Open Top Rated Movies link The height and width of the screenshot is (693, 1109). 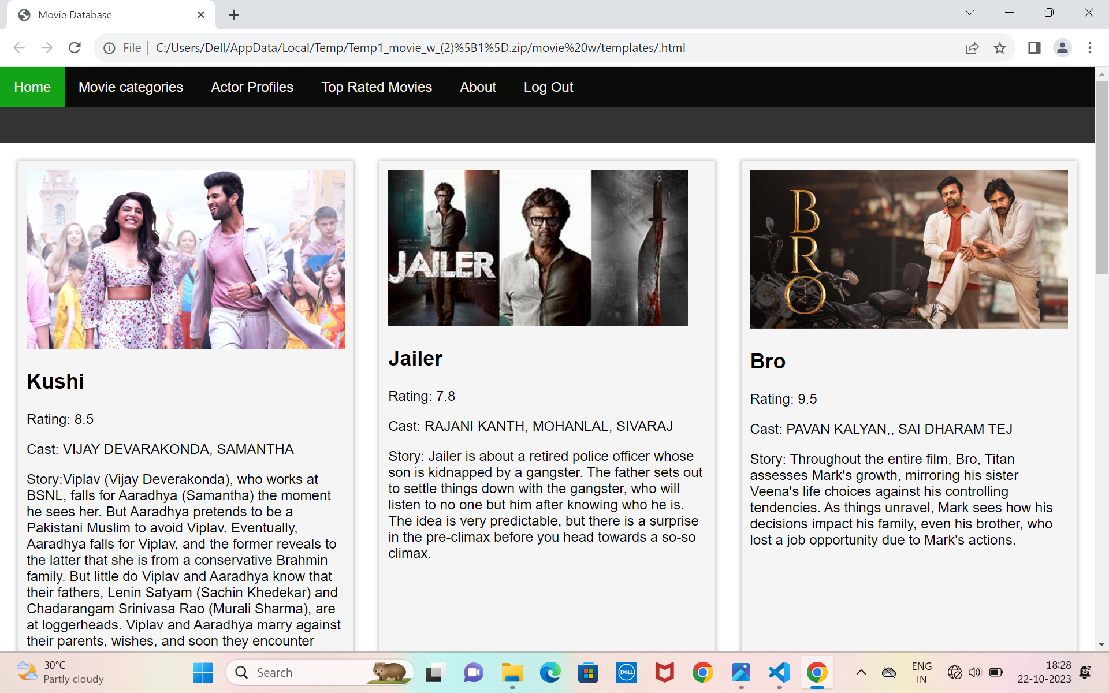click(377, 87)
